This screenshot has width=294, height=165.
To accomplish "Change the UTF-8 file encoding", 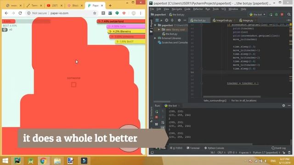I will [x=232, y=153].
